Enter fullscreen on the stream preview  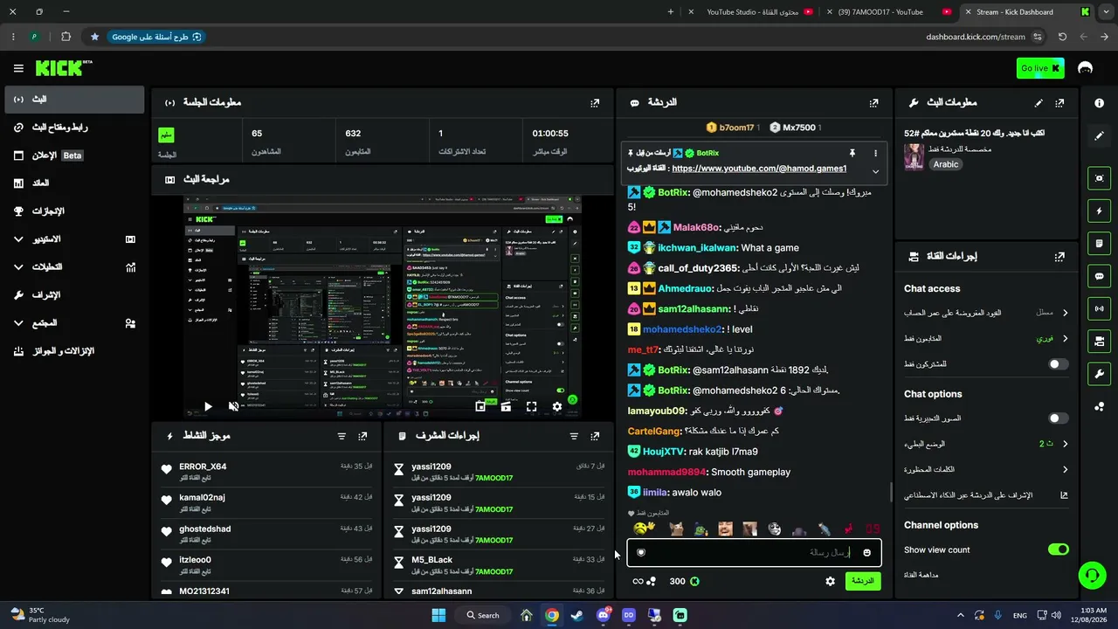coord(531,406)
